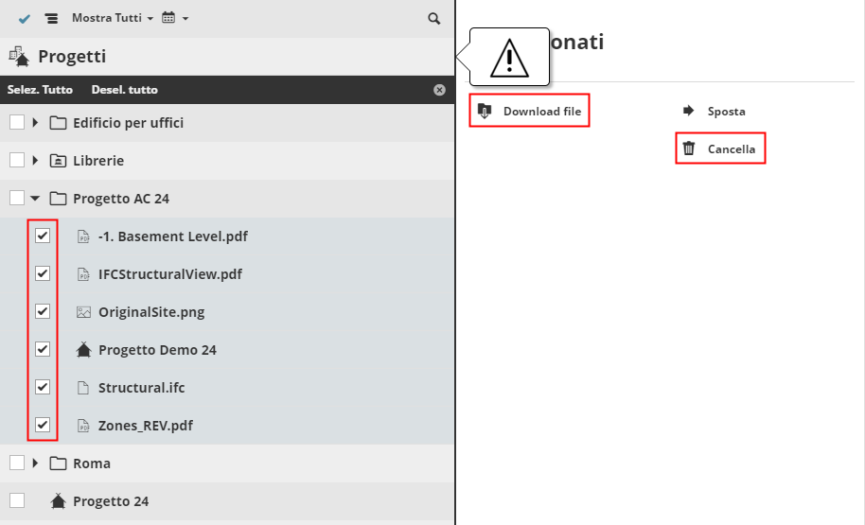The image size is (865, 525).
Task: Uncheck the Zones_REV.pdf checkbox
Action: [x=43, y=425]
